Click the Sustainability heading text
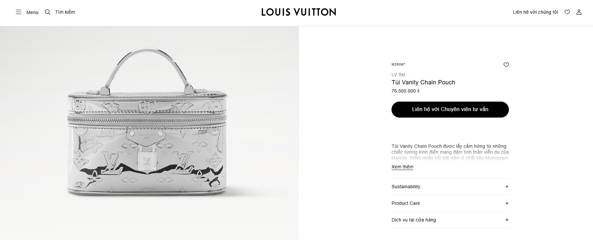This screenshot has width=593, height=240. pyautogui.click(x=406, y=187)
